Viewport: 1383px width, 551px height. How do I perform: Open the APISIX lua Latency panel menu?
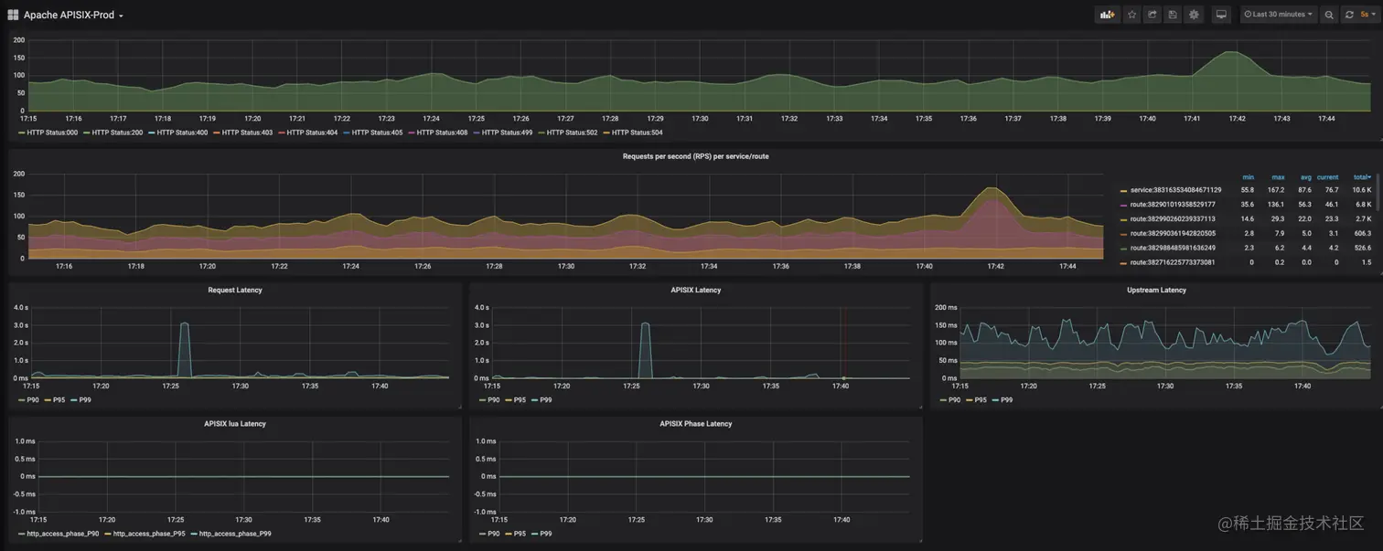[235, 424]
